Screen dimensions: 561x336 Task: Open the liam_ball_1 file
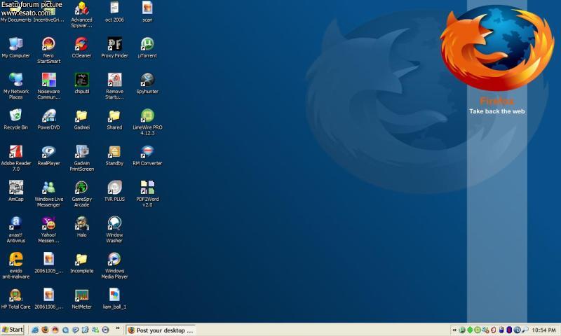114,298
